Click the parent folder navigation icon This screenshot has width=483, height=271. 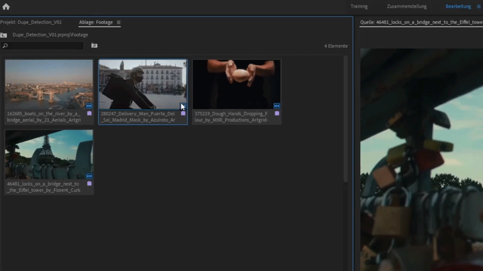coord(4,35)
